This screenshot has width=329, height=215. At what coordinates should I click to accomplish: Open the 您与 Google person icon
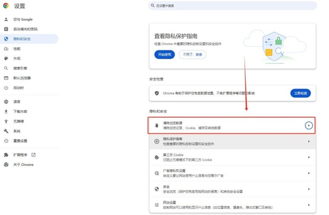pos(6,19)
